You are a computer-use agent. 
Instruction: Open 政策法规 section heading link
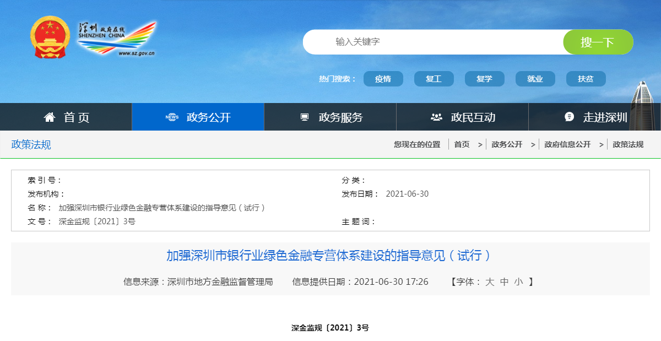[31, 145]
